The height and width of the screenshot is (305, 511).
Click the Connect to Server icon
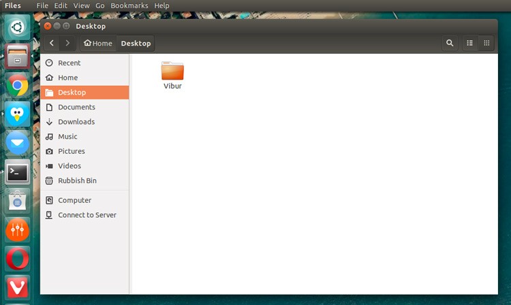click(x=49, y=215)
